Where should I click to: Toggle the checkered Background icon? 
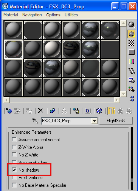132,43
